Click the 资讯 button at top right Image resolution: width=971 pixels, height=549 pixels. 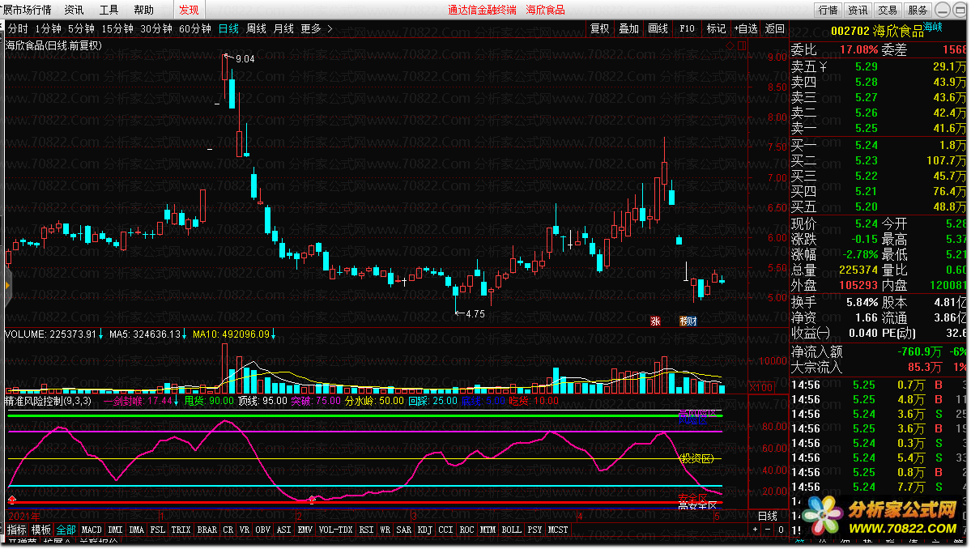[858, 10]
